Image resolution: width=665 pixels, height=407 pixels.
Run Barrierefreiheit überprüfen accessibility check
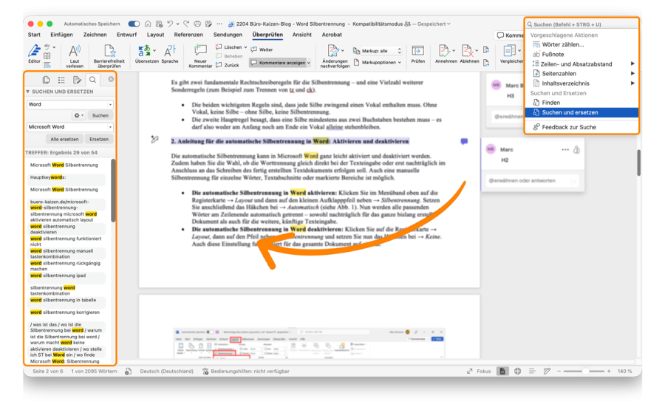(109, 56)
